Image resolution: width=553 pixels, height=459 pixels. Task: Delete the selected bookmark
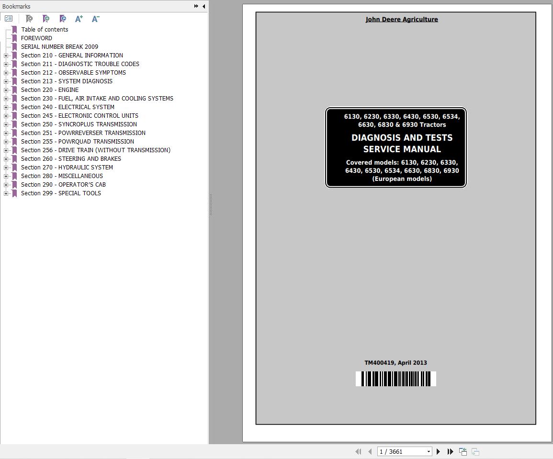pos(29,18)
